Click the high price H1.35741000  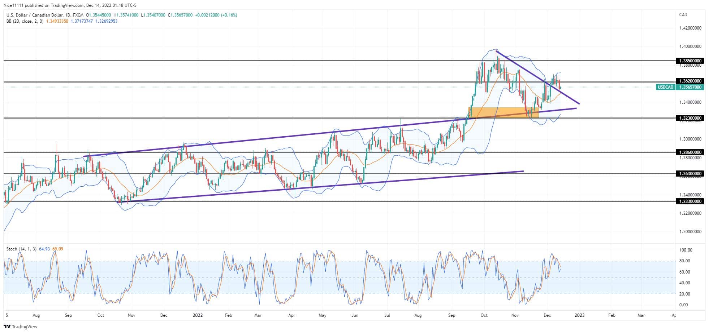click(x=126, y=15)
